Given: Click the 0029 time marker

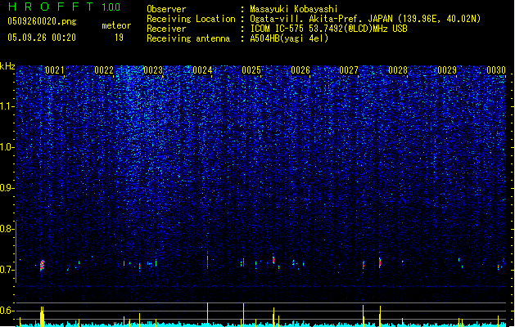Looking at the screenshot, I should click(x=447, y=70).
